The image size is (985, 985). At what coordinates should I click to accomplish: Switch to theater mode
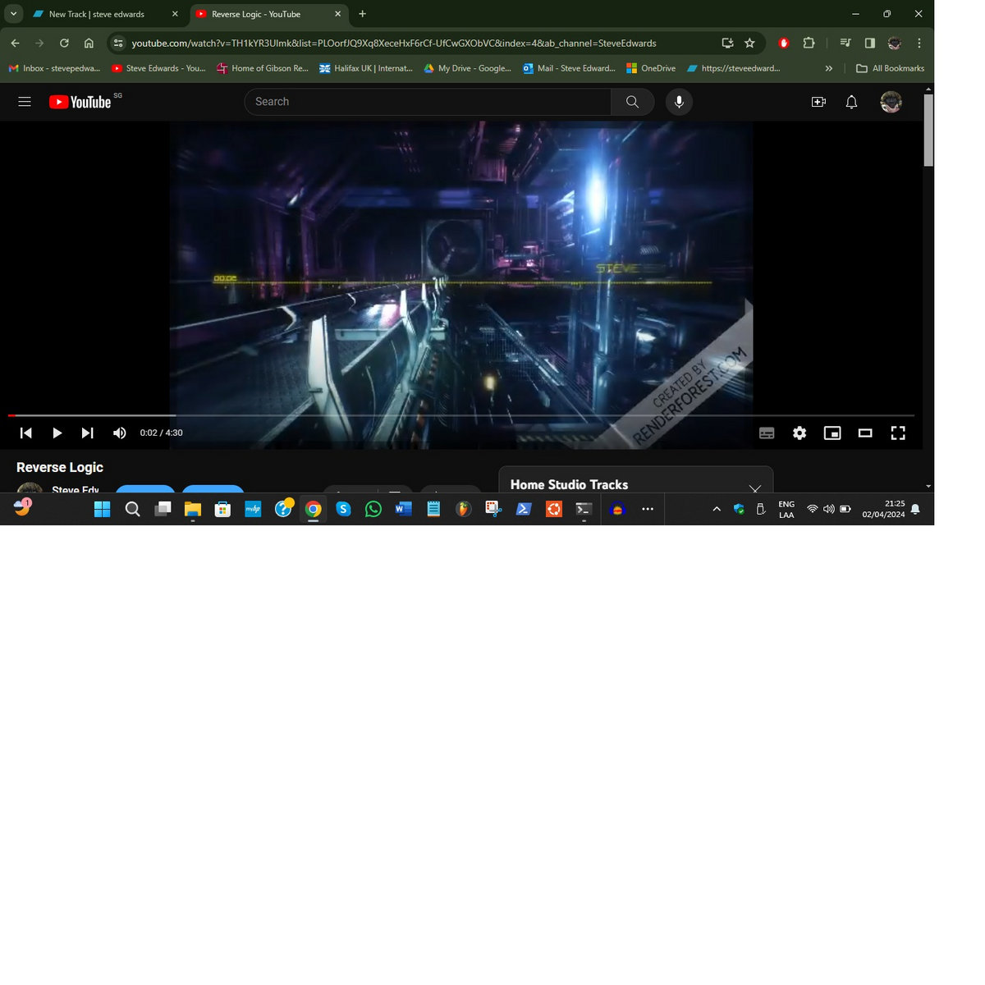coord(865,433)
